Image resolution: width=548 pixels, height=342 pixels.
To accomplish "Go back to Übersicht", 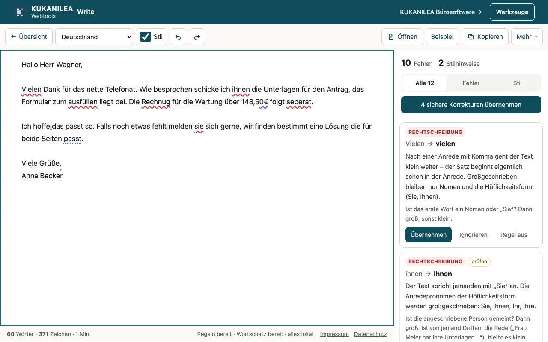I will pyautogui.click(x=29, y=37).
